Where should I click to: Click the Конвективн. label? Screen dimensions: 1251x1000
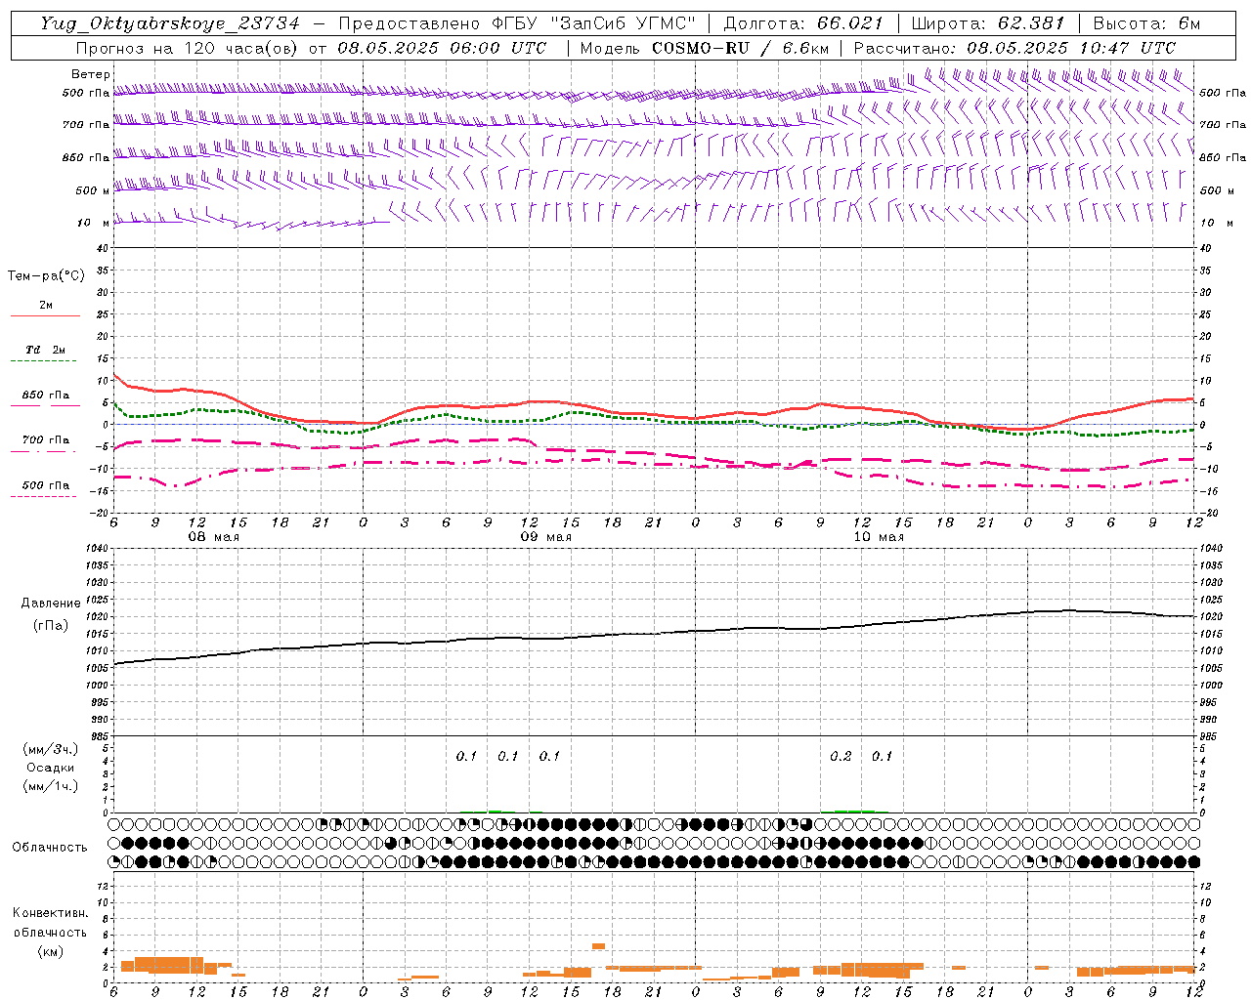point(50,913)
